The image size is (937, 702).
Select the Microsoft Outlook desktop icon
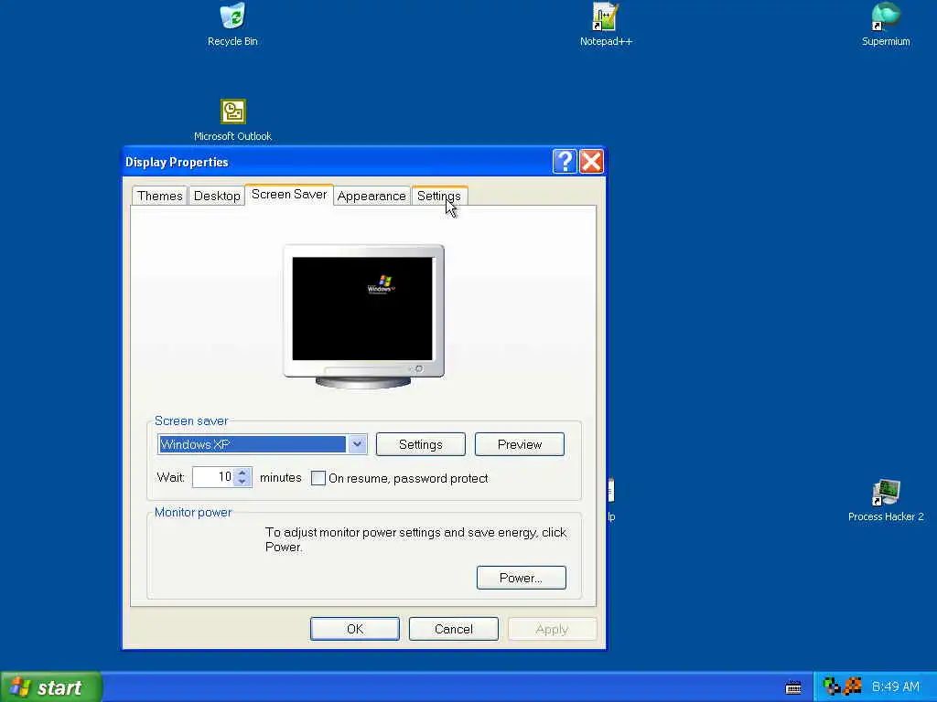pos(232,120)
